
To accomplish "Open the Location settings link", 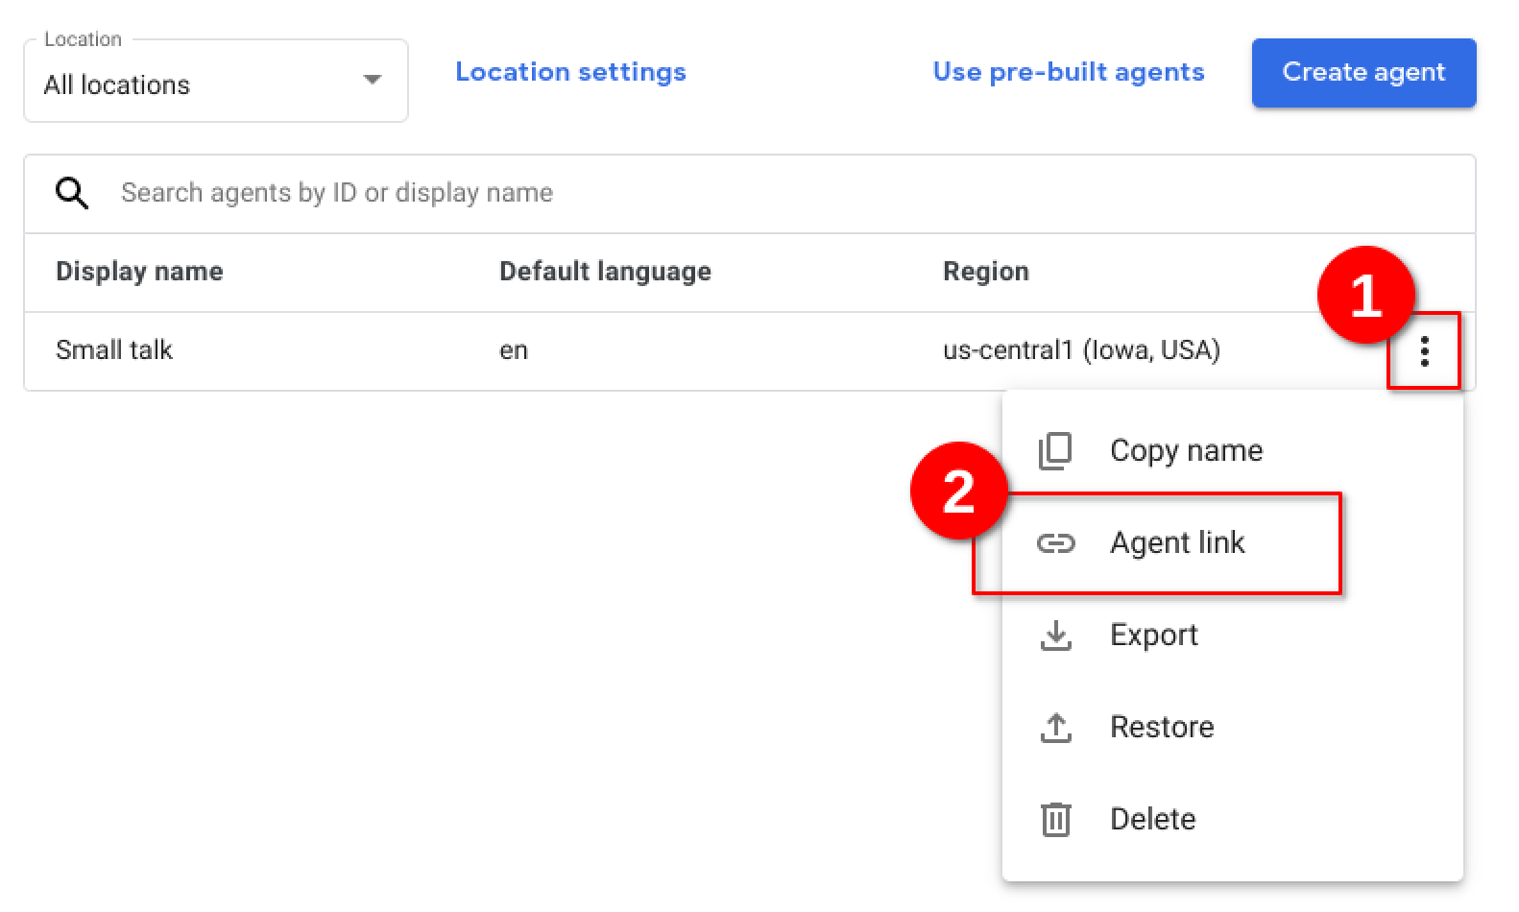I will click(570, 72).
